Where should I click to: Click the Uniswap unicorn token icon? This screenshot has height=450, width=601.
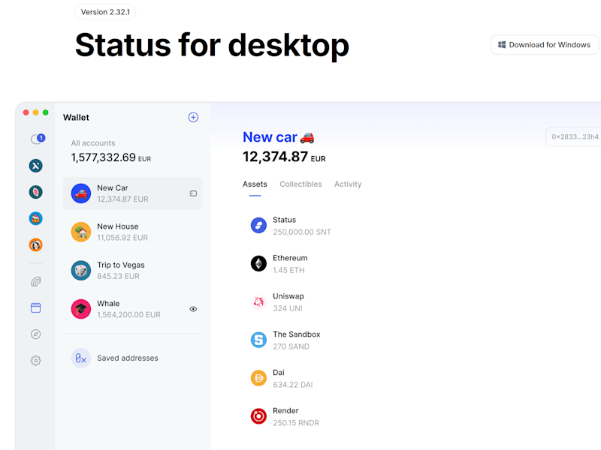coord(258,302)
